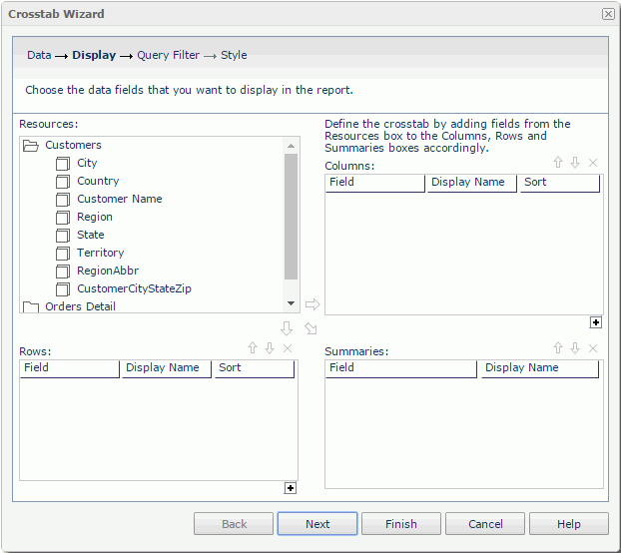This screenshot has height=553, width=621.
Task: Click Columns Display Name header
Action: [471, 183]
